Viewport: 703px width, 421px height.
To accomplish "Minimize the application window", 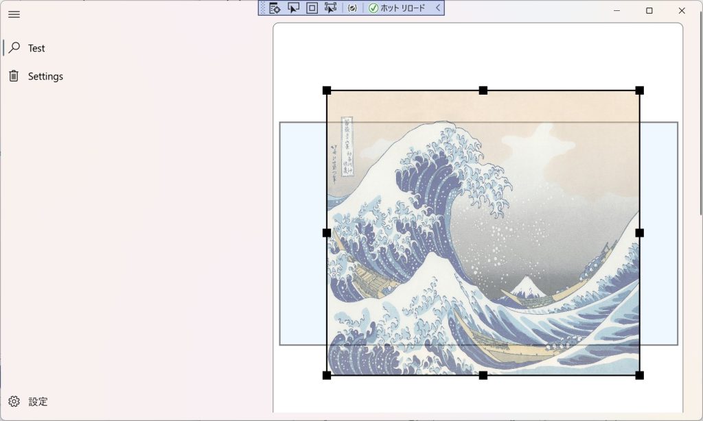I will (x=617, y=10).
